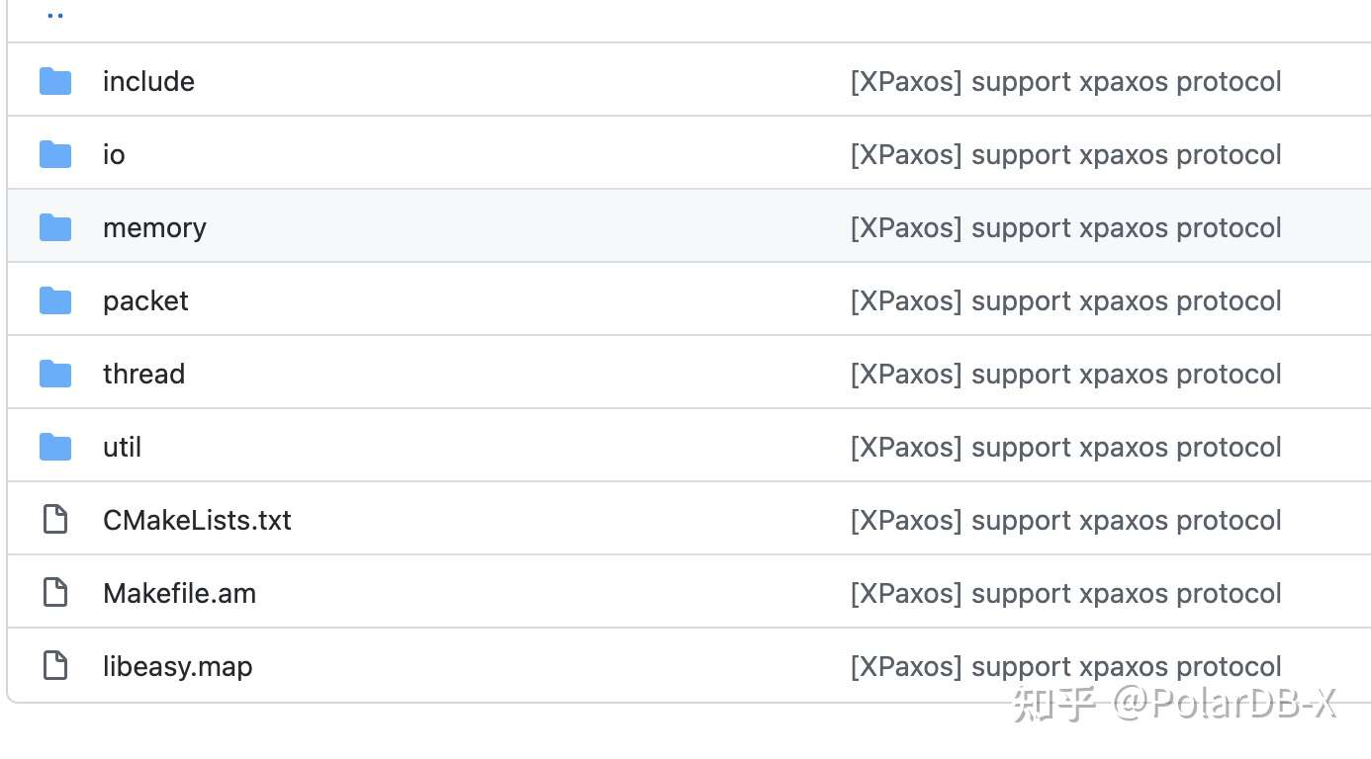Click the CMakeLists.txt file icon

click(55, 519)
